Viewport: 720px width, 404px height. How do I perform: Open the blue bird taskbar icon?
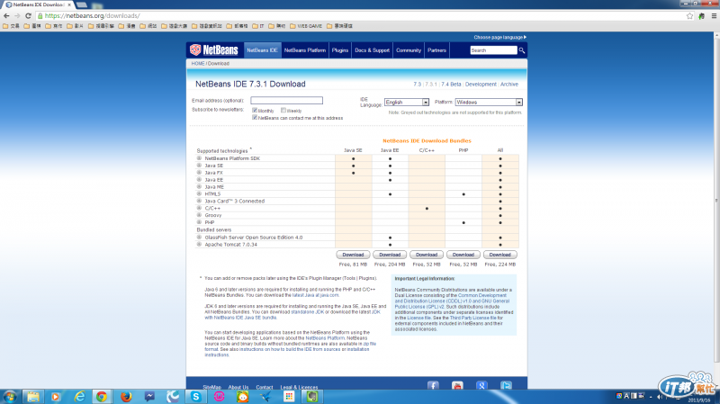265,397
